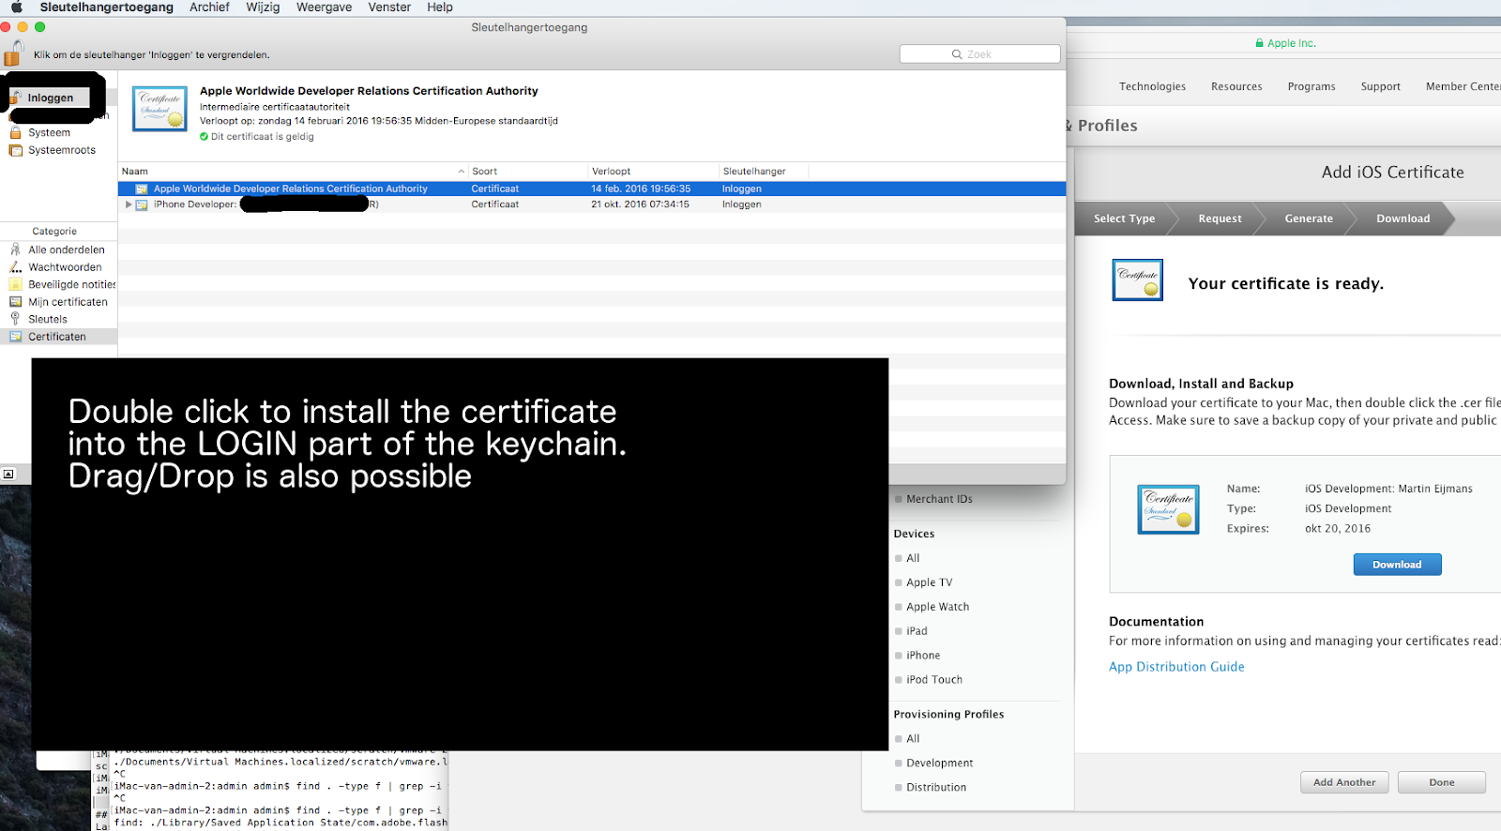This screenshot has height=831, width=1501.
Task: Click the blue Download certificate button
Action: click(x=1397, y=565)
